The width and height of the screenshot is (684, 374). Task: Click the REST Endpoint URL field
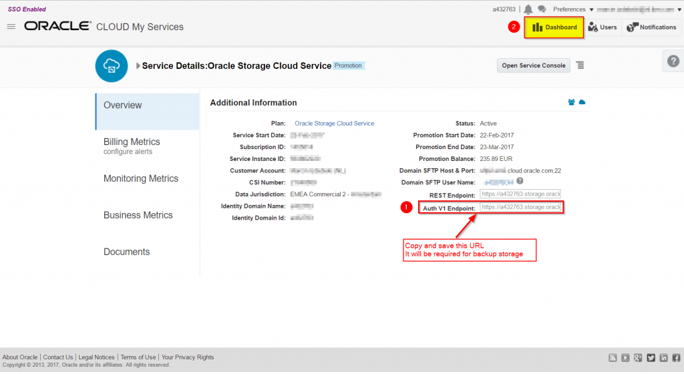pyautogui.click(x=520, y=194)
